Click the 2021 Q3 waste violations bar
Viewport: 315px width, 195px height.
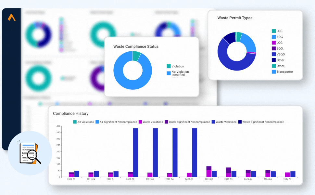click(77, 174)
